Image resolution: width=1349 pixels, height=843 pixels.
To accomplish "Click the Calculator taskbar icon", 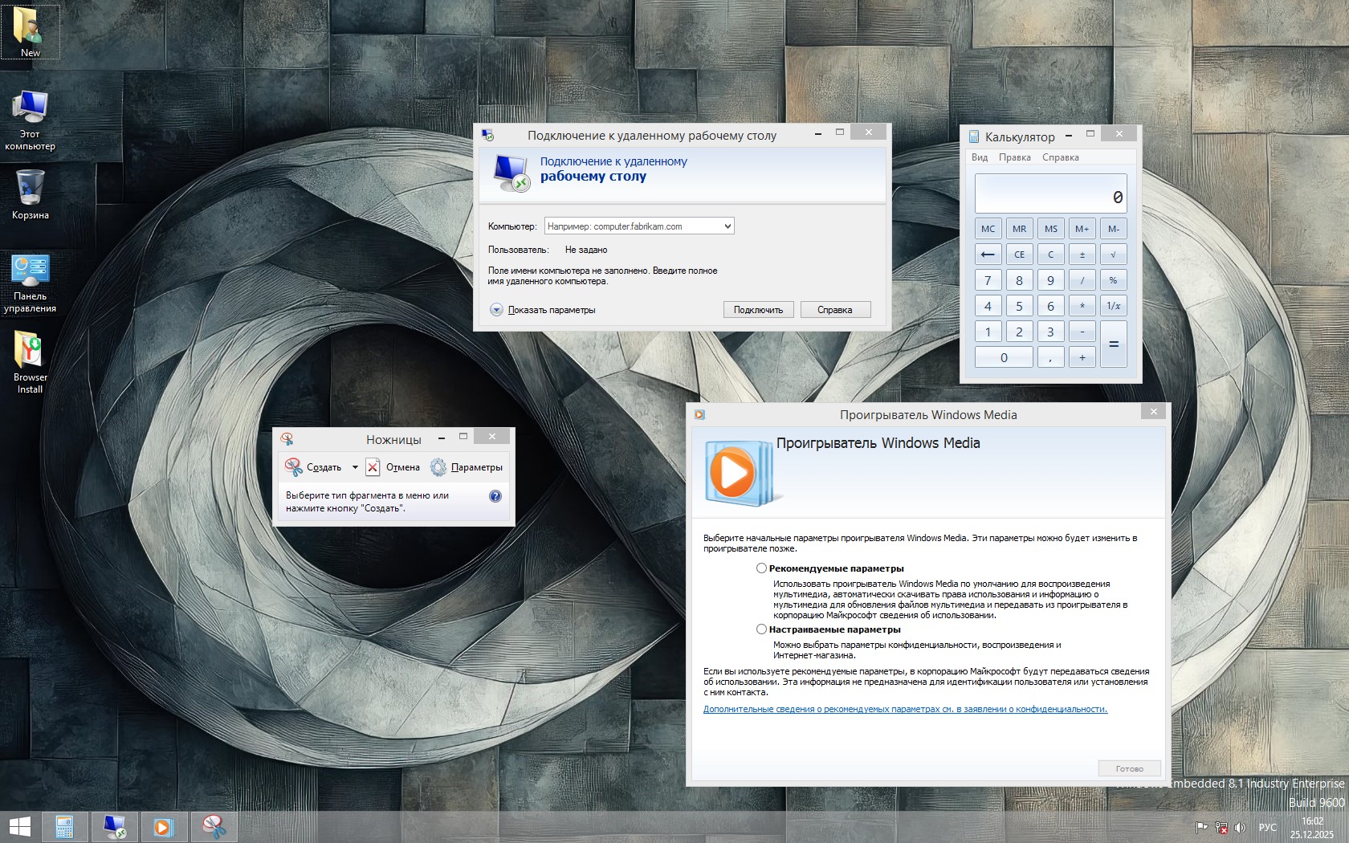I will (x=65, y=826).
